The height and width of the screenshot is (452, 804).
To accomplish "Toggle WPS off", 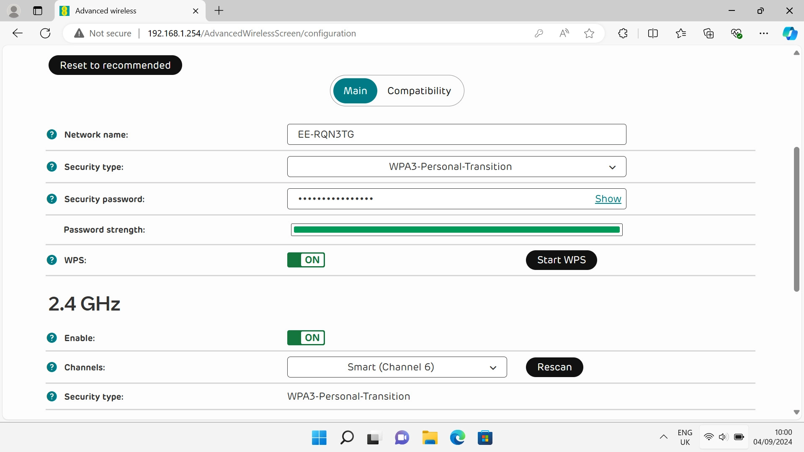I will (306, 260).
